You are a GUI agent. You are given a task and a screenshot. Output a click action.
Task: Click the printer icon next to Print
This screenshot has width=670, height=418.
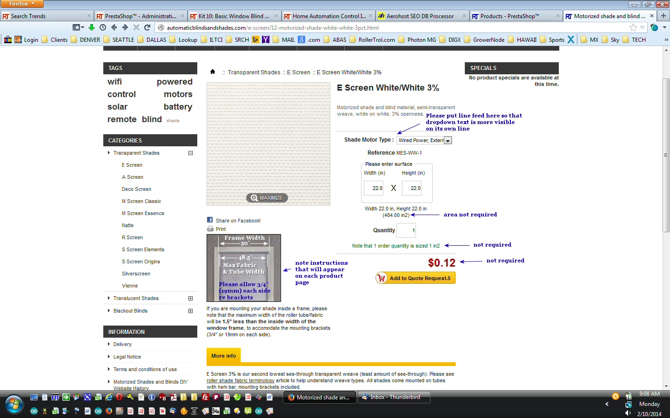210,229
